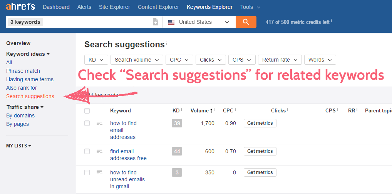Collapse the Keyword ideas section
This screenshot has height=194, width=392.
[28, 54]
